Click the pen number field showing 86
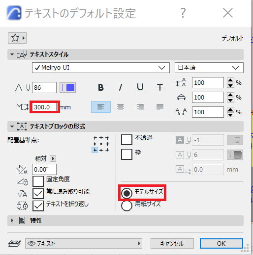253x255 pixels. point(44,88)
